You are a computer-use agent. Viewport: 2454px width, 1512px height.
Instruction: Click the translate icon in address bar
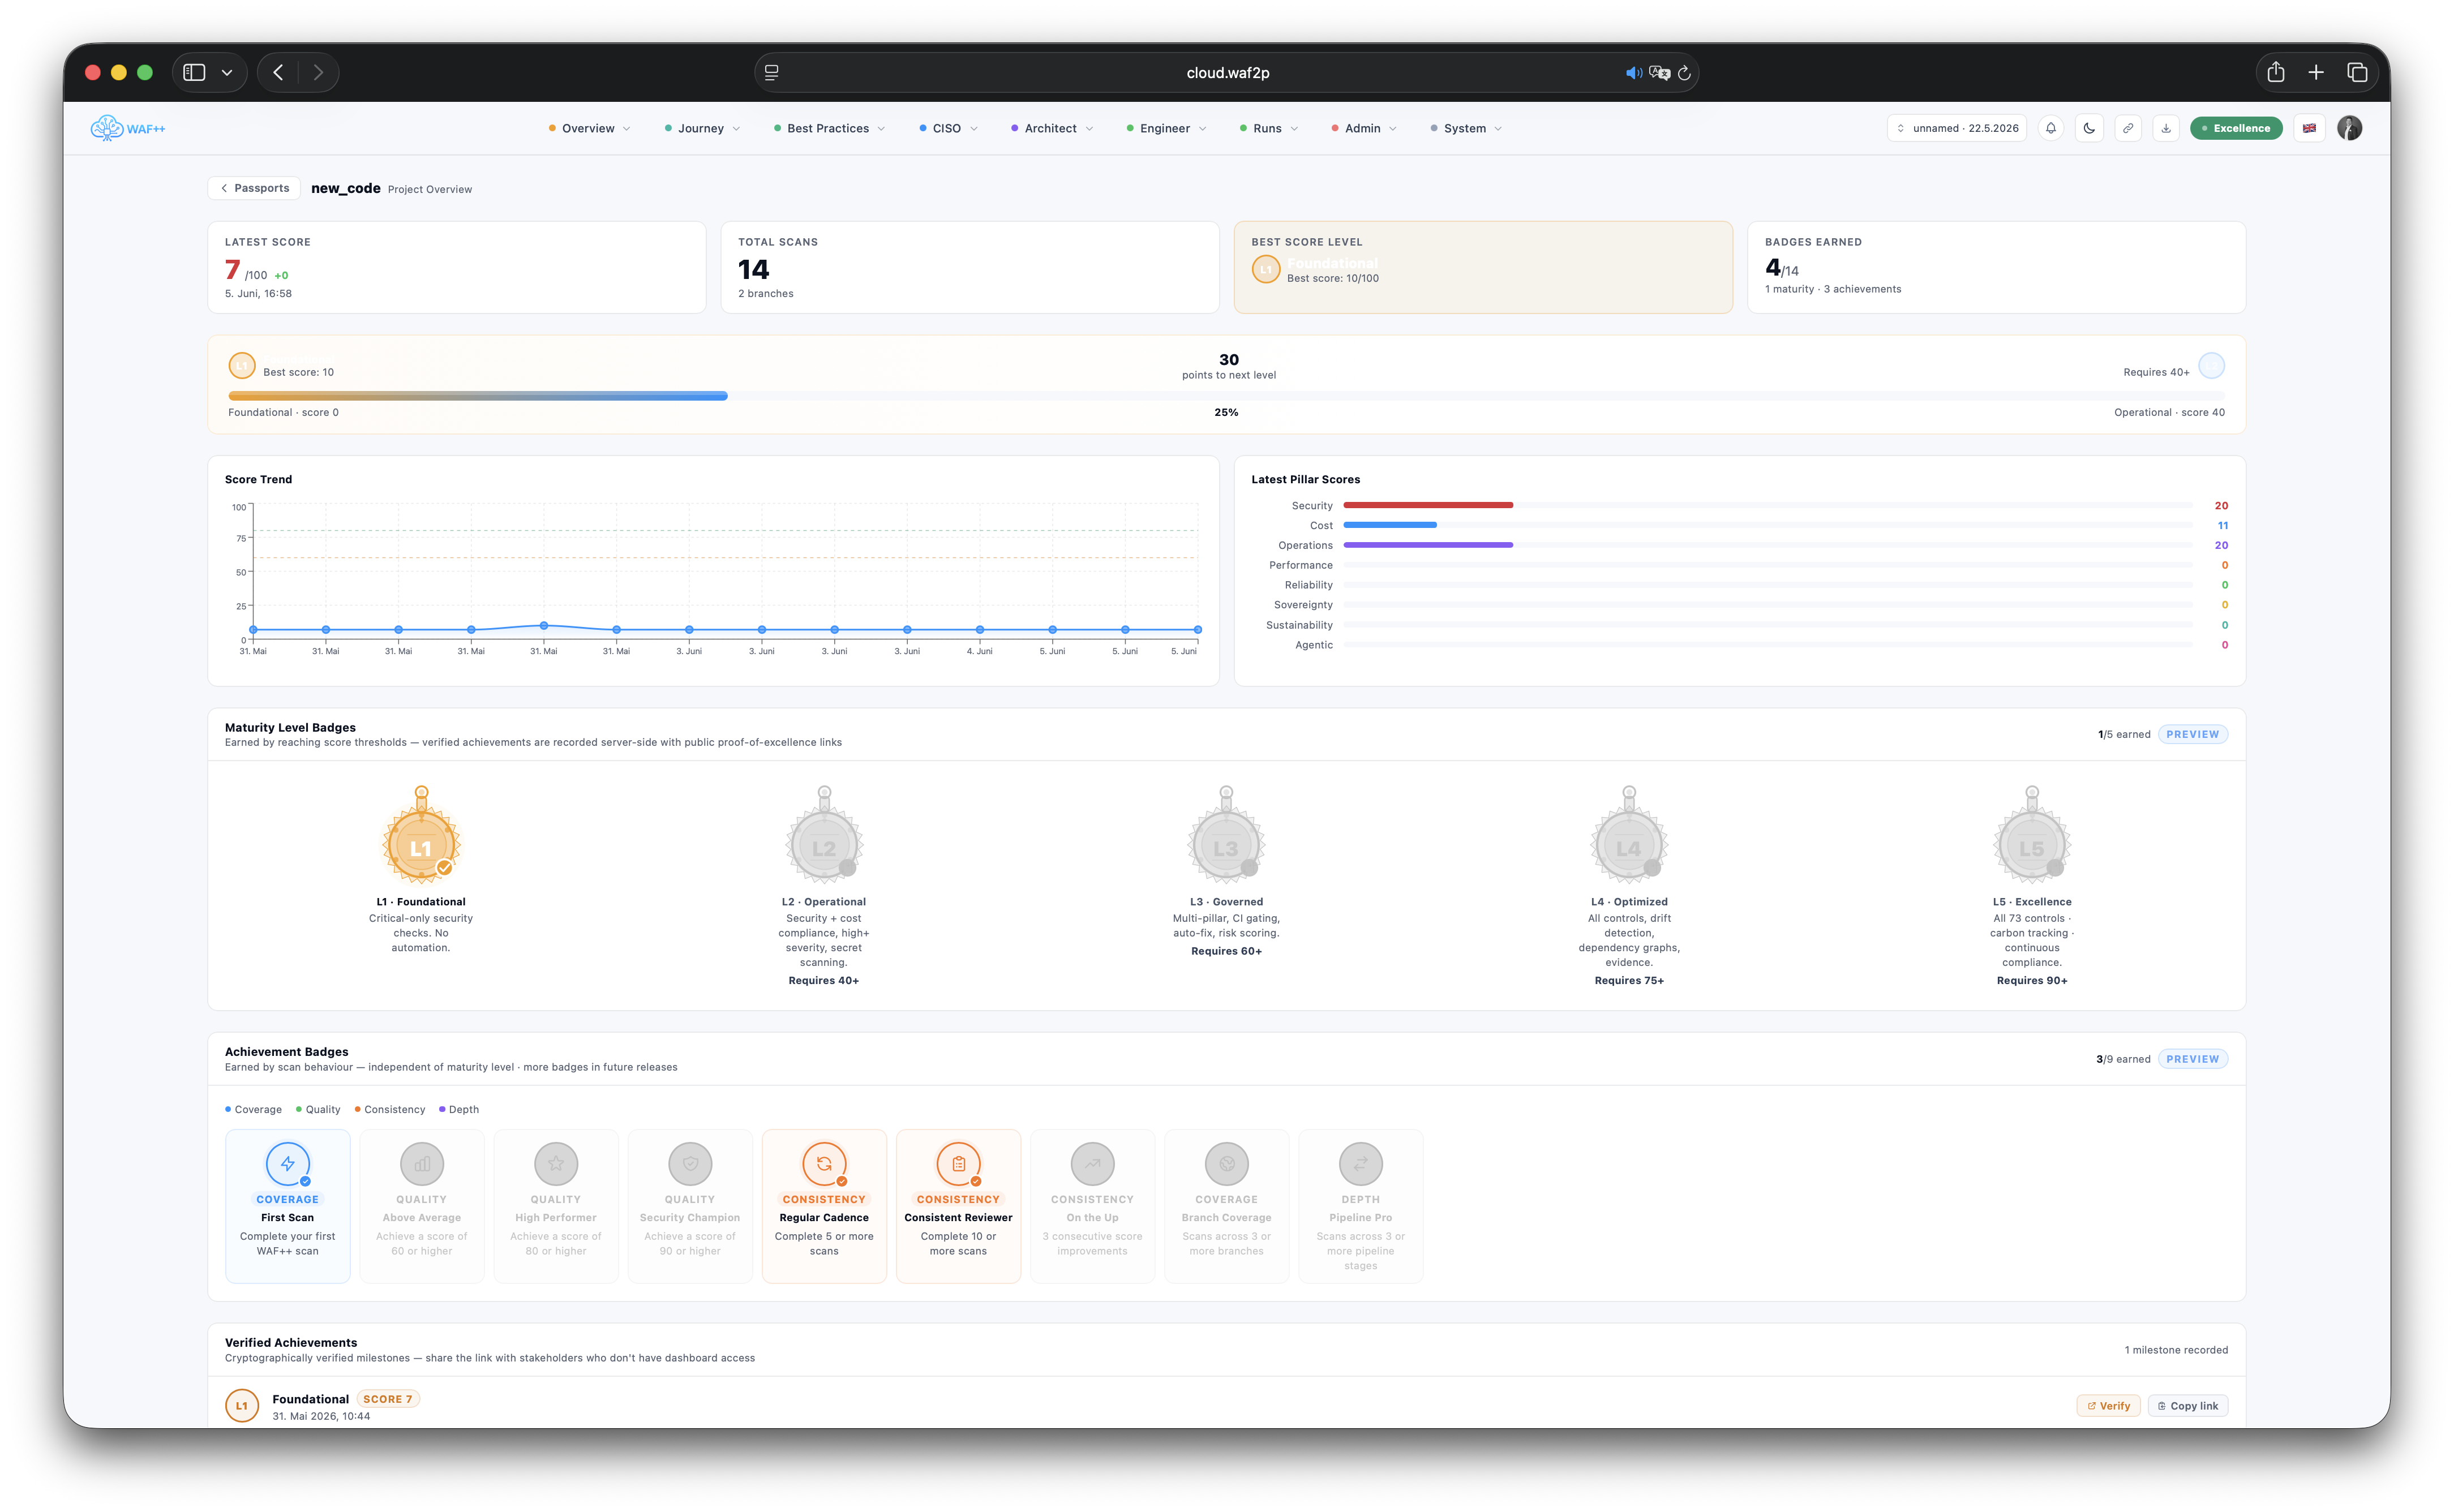pos(1660,73)
